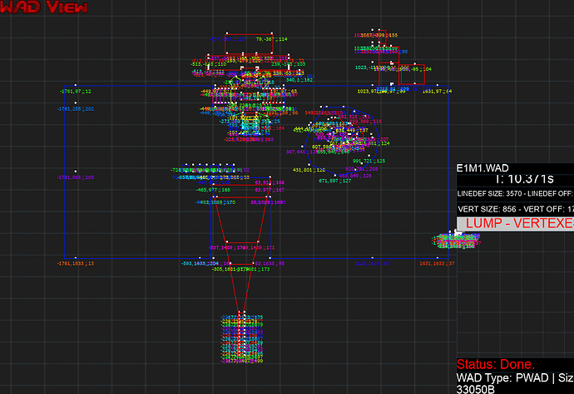Select vertex label -1761,255 ; 202
Screen dimensions: 574x394
click(x=76, y=109)
